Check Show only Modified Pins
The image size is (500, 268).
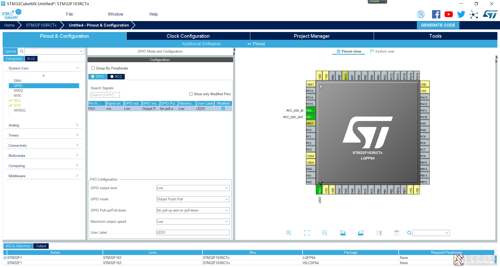tap(191, 94)
